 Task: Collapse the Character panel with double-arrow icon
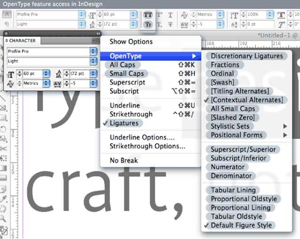pos(98,33)
